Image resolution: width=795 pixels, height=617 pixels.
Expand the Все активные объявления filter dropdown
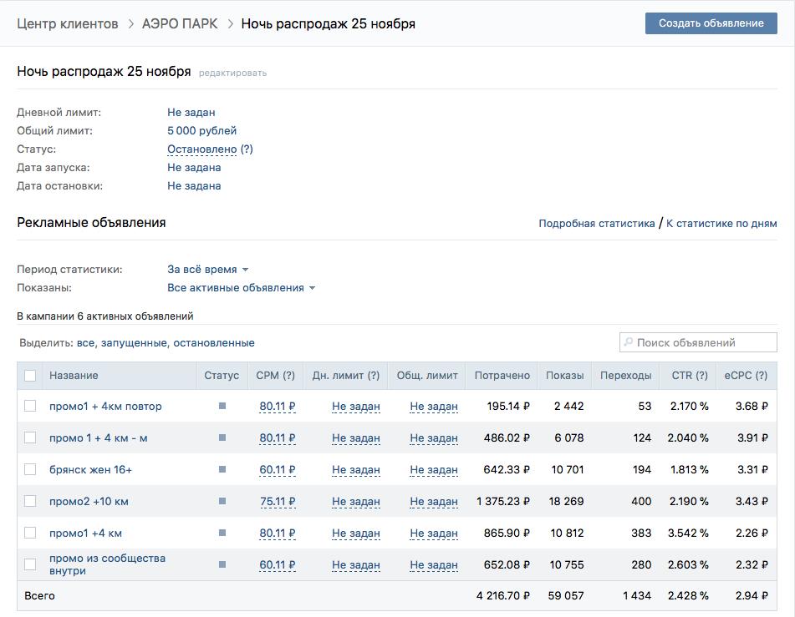241,288
